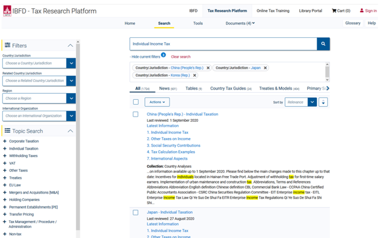Open the Country/Jurisdiction dropdown

pyautogui.click(x=39, y=63)
